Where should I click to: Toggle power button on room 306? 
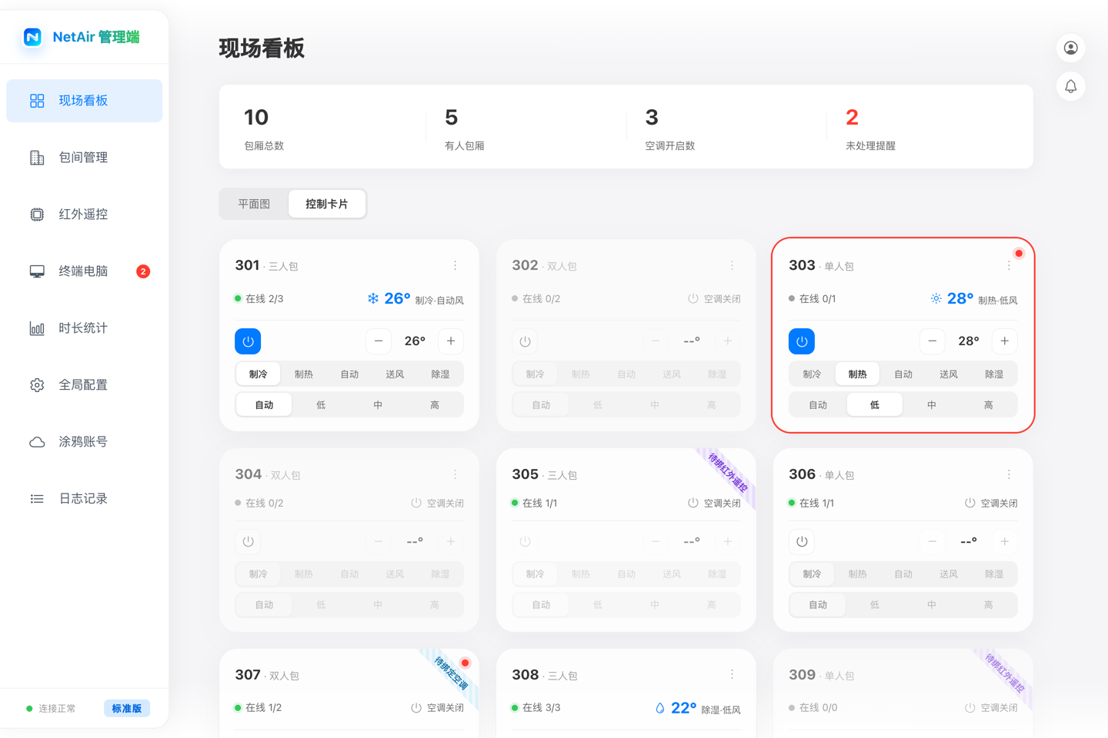[802, 541]
